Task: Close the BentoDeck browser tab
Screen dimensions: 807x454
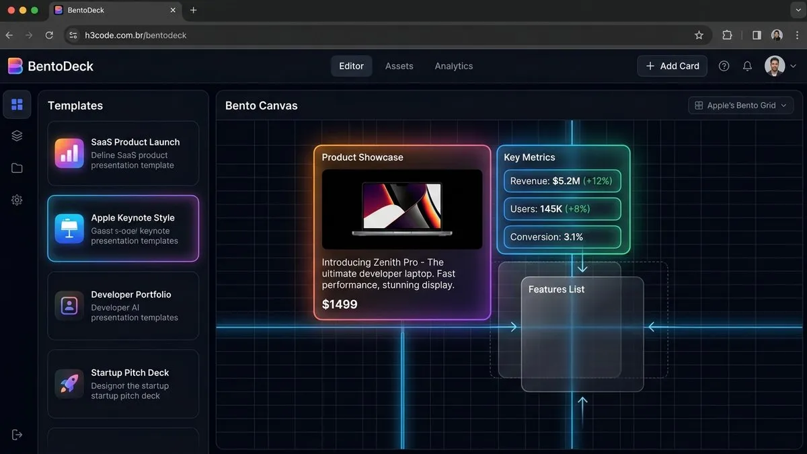Action: 173,10
